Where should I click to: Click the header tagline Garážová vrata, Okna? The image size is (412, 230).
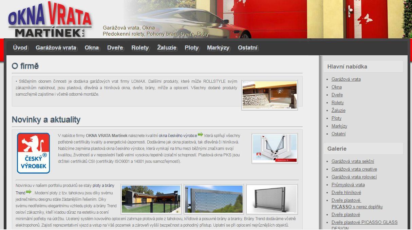[x=129, y=28]
